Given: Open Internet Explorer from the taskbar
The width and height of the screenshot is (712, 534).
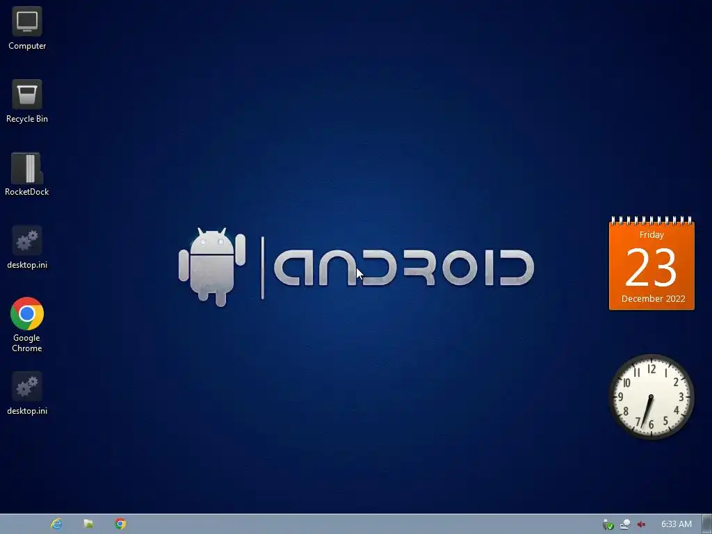Looking at the screenshot, I should [56, 524].
